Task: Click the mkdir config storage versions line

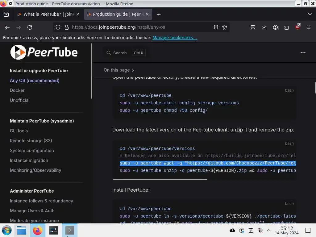Action: coord(179,103)
